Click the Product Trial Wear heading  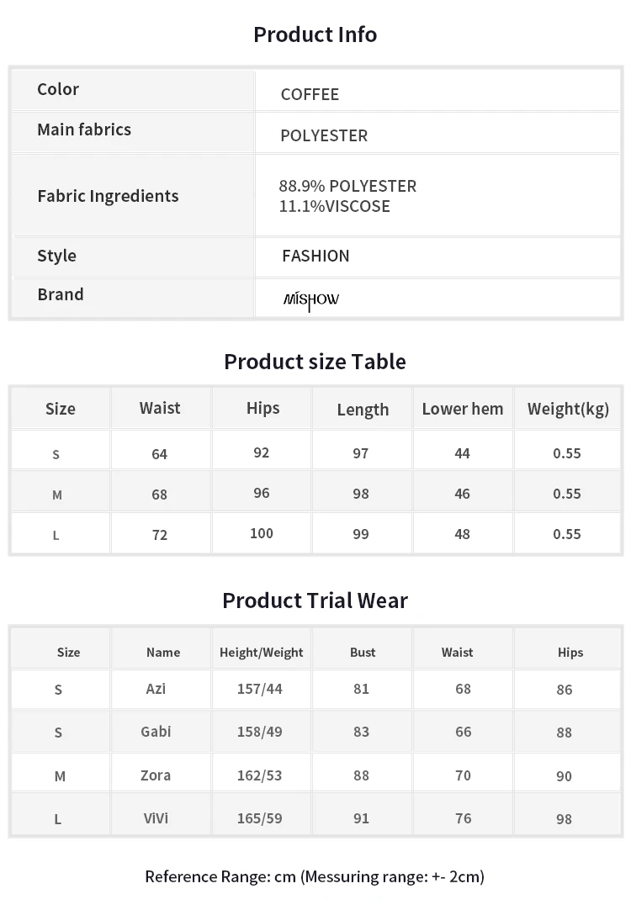coord(315,600)
